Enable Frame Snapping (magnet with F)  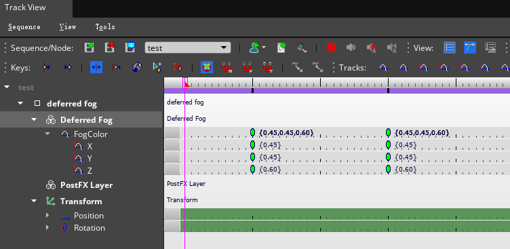tap(247, 67)
